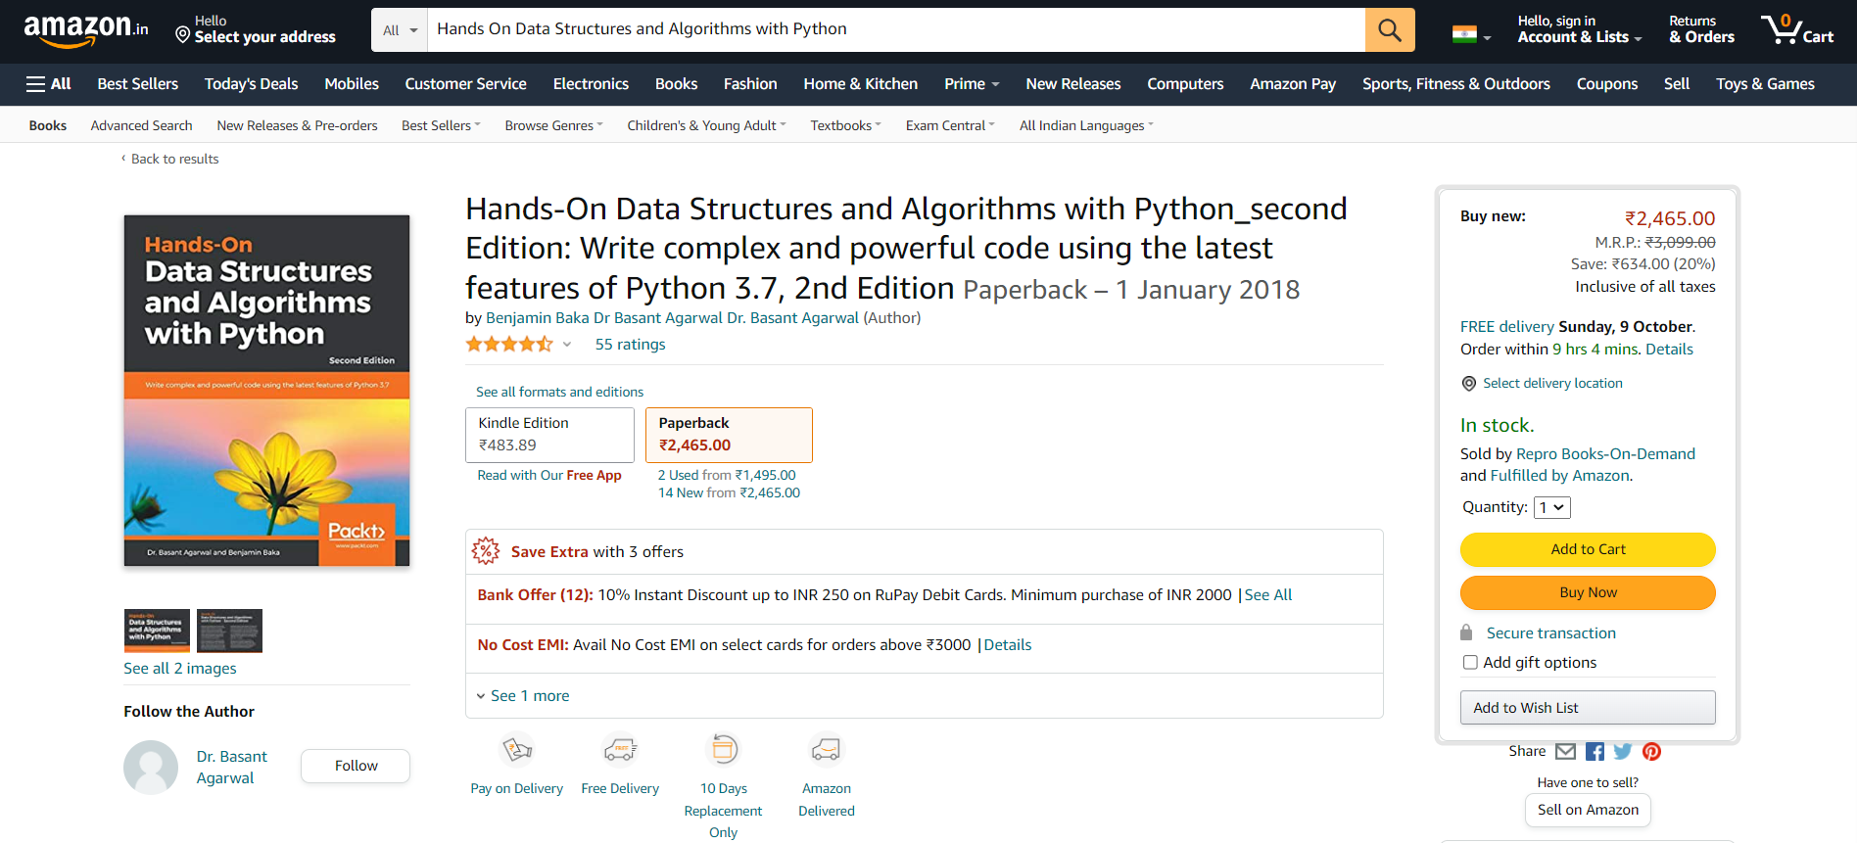The height and width of the screenshot is (843, 1857).
Task: Click the author avatar image
Action: click(x=151, y=767)
